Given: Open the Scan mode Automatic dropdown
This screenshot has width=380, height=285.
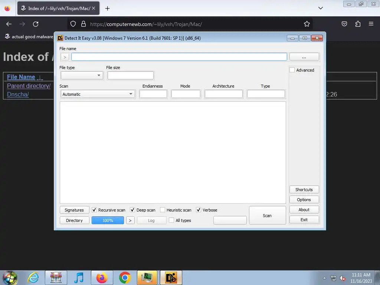Looking at the screenshot, I should click(98, 94).
